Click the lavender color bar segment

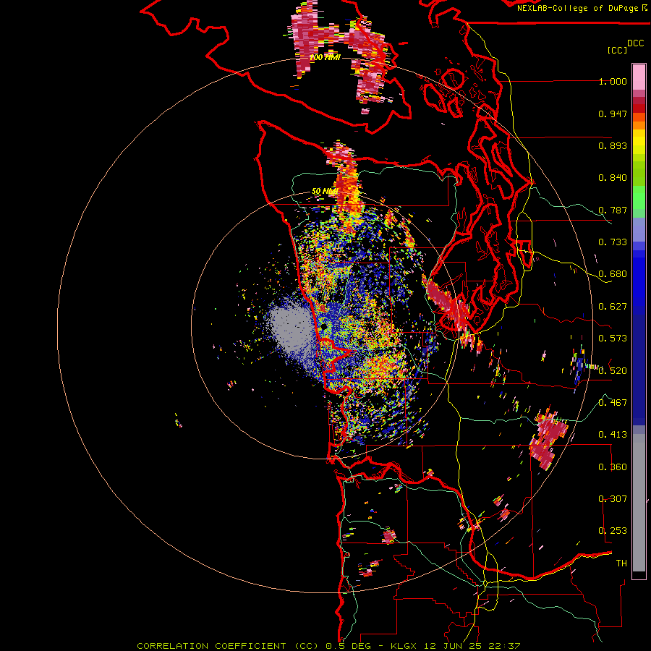[639, 229]
